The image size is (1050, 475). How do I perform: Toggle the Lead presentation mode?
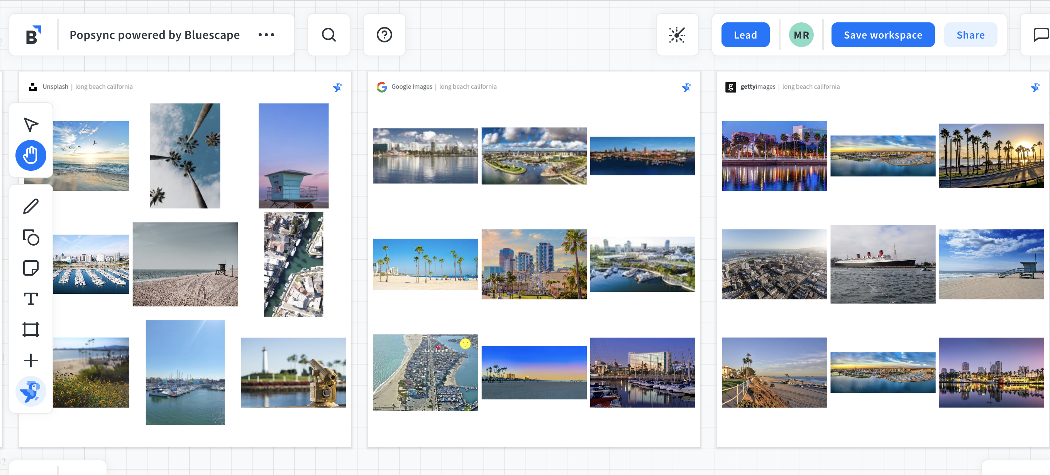(745, 35)
